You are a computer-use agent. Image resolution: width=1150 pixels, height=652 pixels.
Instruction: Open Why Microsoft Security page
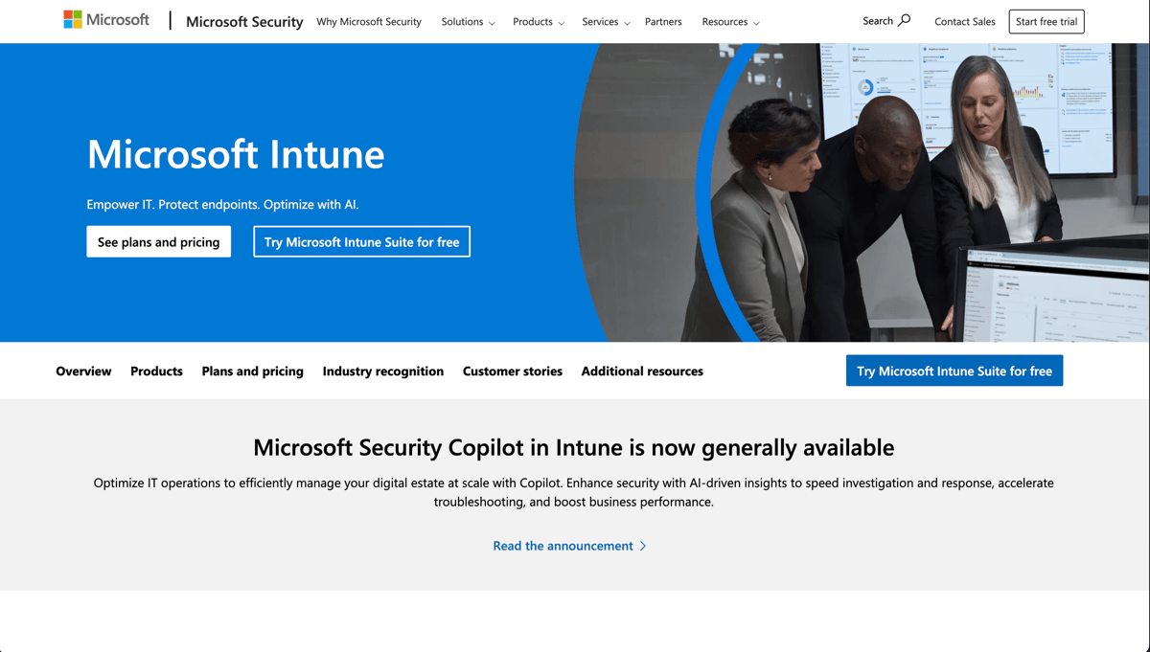[369, 21]
